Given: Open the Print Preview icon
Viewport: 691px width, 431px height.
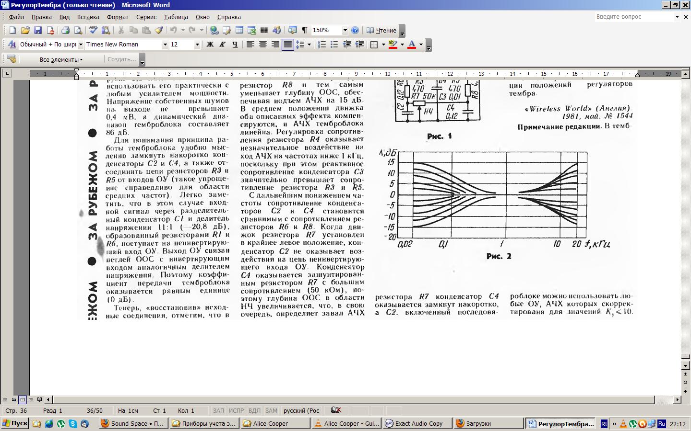Looking at the screenshot, I should (78, 30).
